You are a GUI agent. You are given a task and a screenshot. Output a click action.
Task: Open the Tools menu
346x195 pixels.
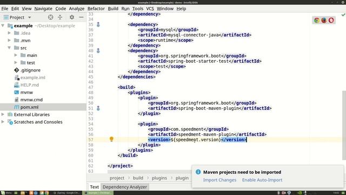click(x=138, y=9)
